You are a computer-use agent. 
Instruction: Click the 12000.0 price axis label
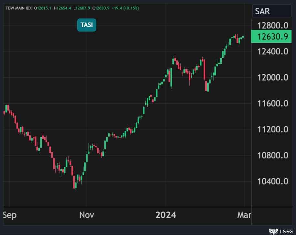(273, 77)
